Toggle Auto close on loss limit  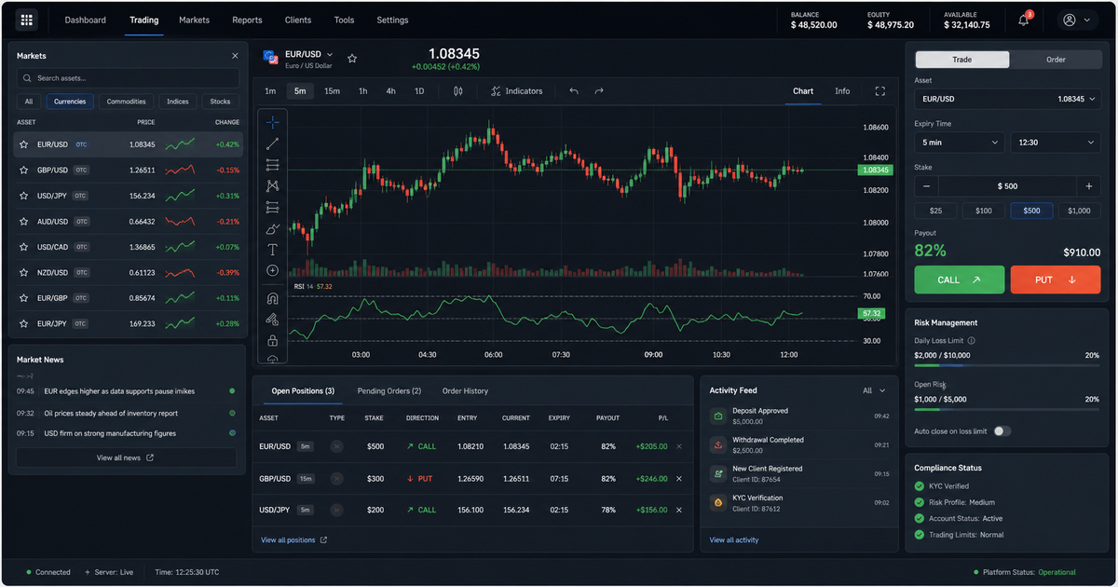1002,431
